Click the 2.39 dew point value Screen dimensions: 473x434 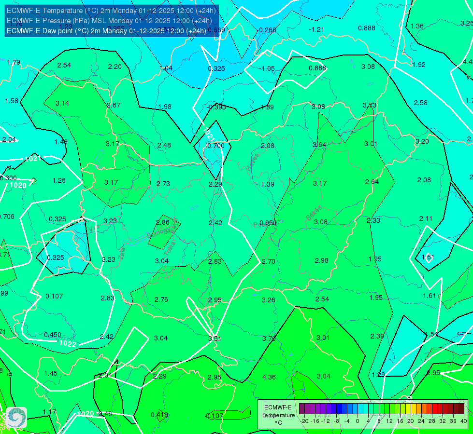(377, 336)
